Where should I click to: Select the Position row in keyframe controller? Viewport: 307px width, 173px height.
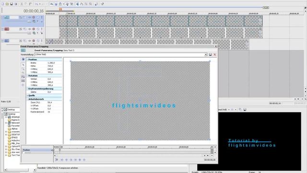tap(37, 150)
